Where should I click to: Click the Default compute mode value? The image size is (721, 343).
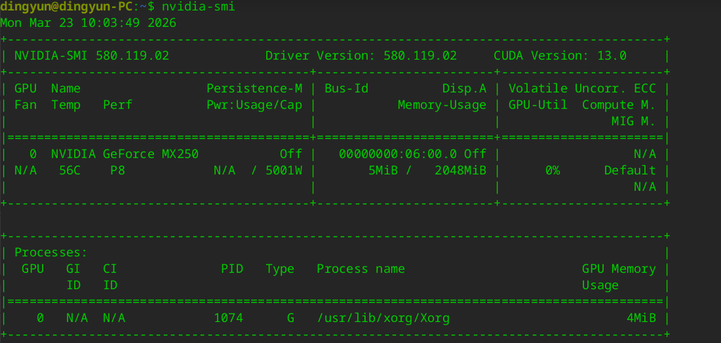click(630, 171)
